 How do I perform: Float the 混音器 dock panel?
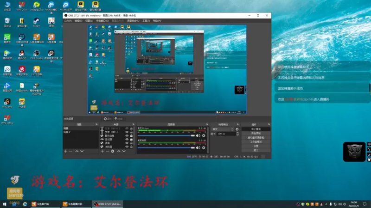(207, 124)
